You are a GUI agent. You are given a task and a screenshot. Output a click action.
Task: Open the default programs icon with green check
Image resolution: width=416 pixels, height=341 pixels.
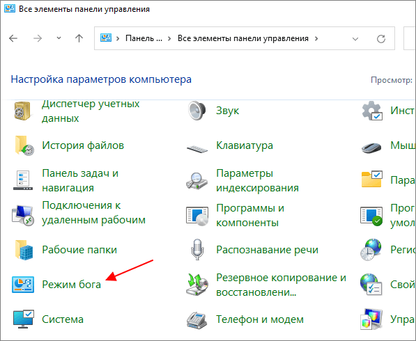pos(371,216)
